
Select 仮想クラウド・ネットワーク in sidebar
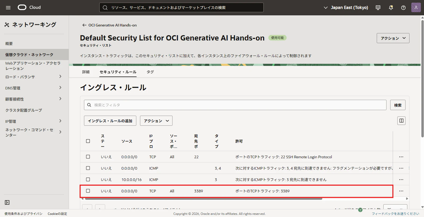coord(34,55)
